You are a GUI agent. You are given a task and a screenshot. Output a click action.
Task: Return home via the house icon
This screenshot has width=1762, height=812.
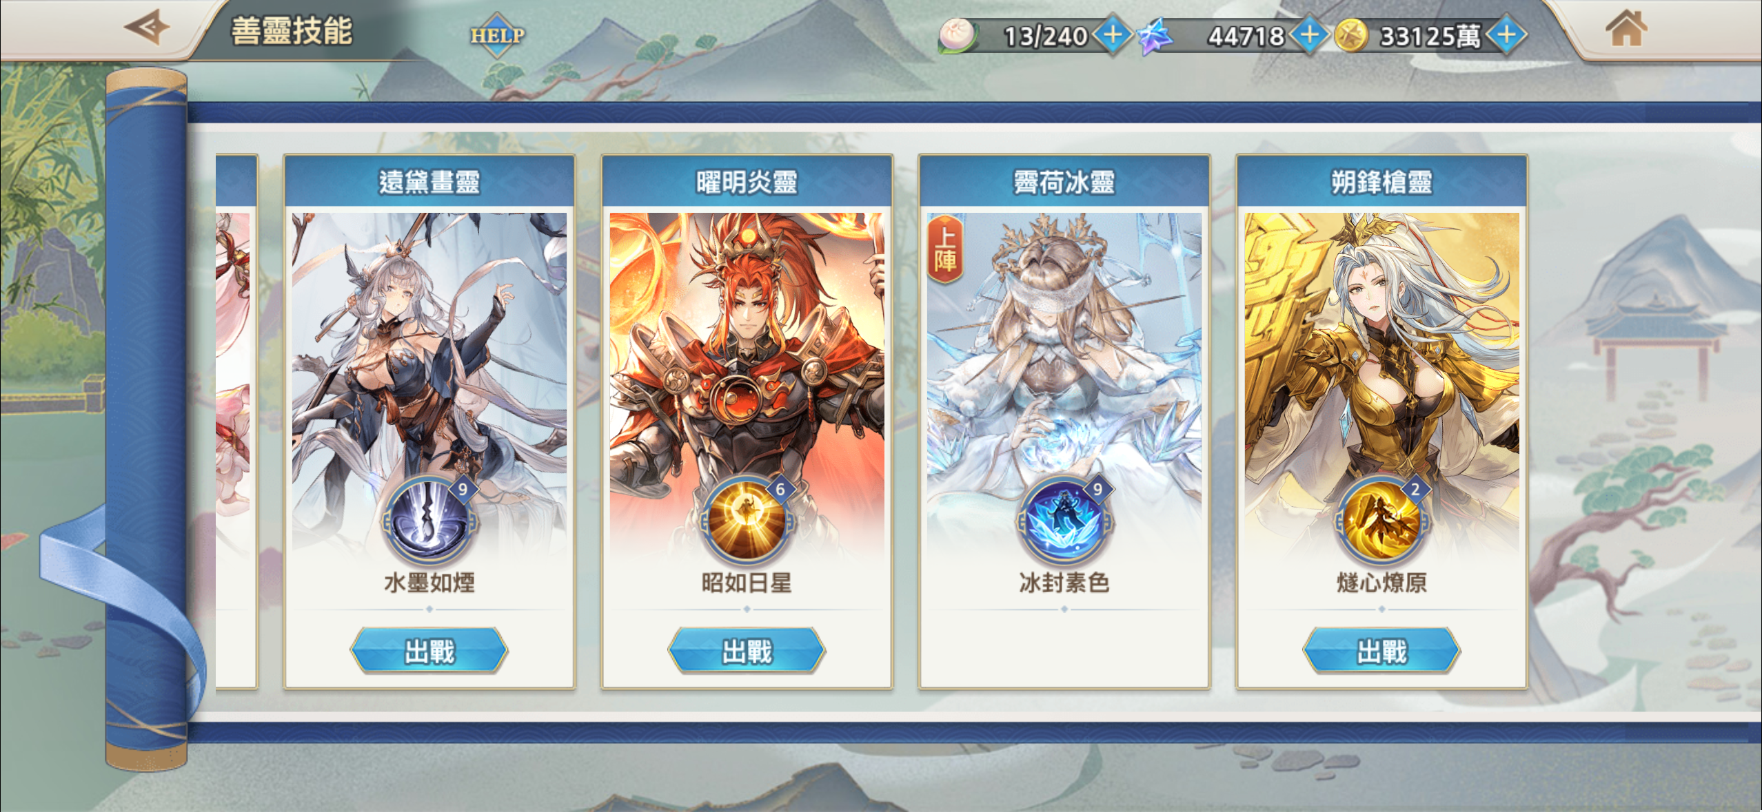click(1626, 28)
